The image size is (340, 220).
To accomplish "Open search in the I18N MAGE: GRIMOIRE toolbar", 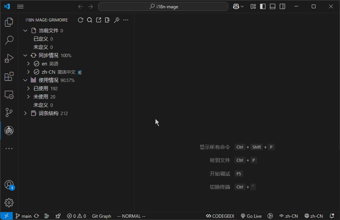I will [89, 20].
